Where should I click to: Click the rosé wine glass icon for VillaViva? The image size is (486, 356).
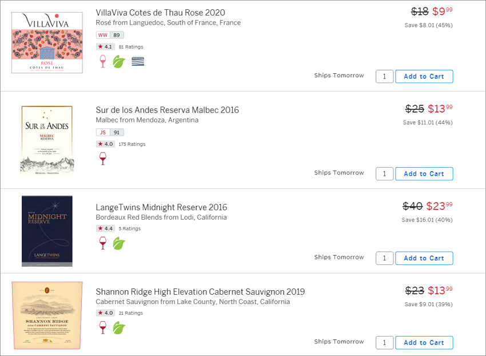102,61
